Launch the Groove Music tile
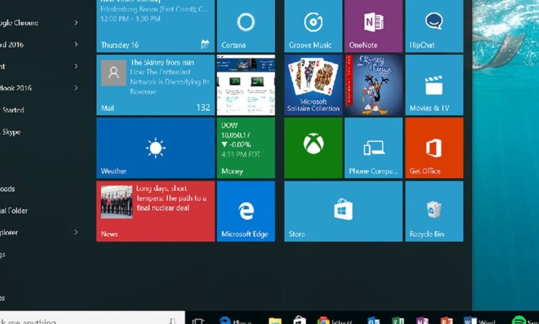This screenshot has width=539, height=324. [x=313, y=26]
